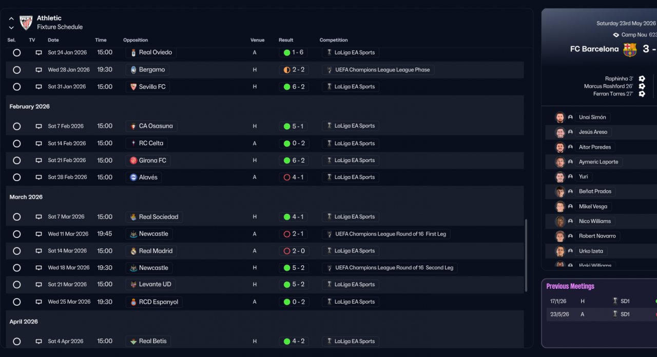Screen dimensions: 657x357
Task: Open FC Barcelona team name link
Action: pyautogui.click(x=594, y=49)
